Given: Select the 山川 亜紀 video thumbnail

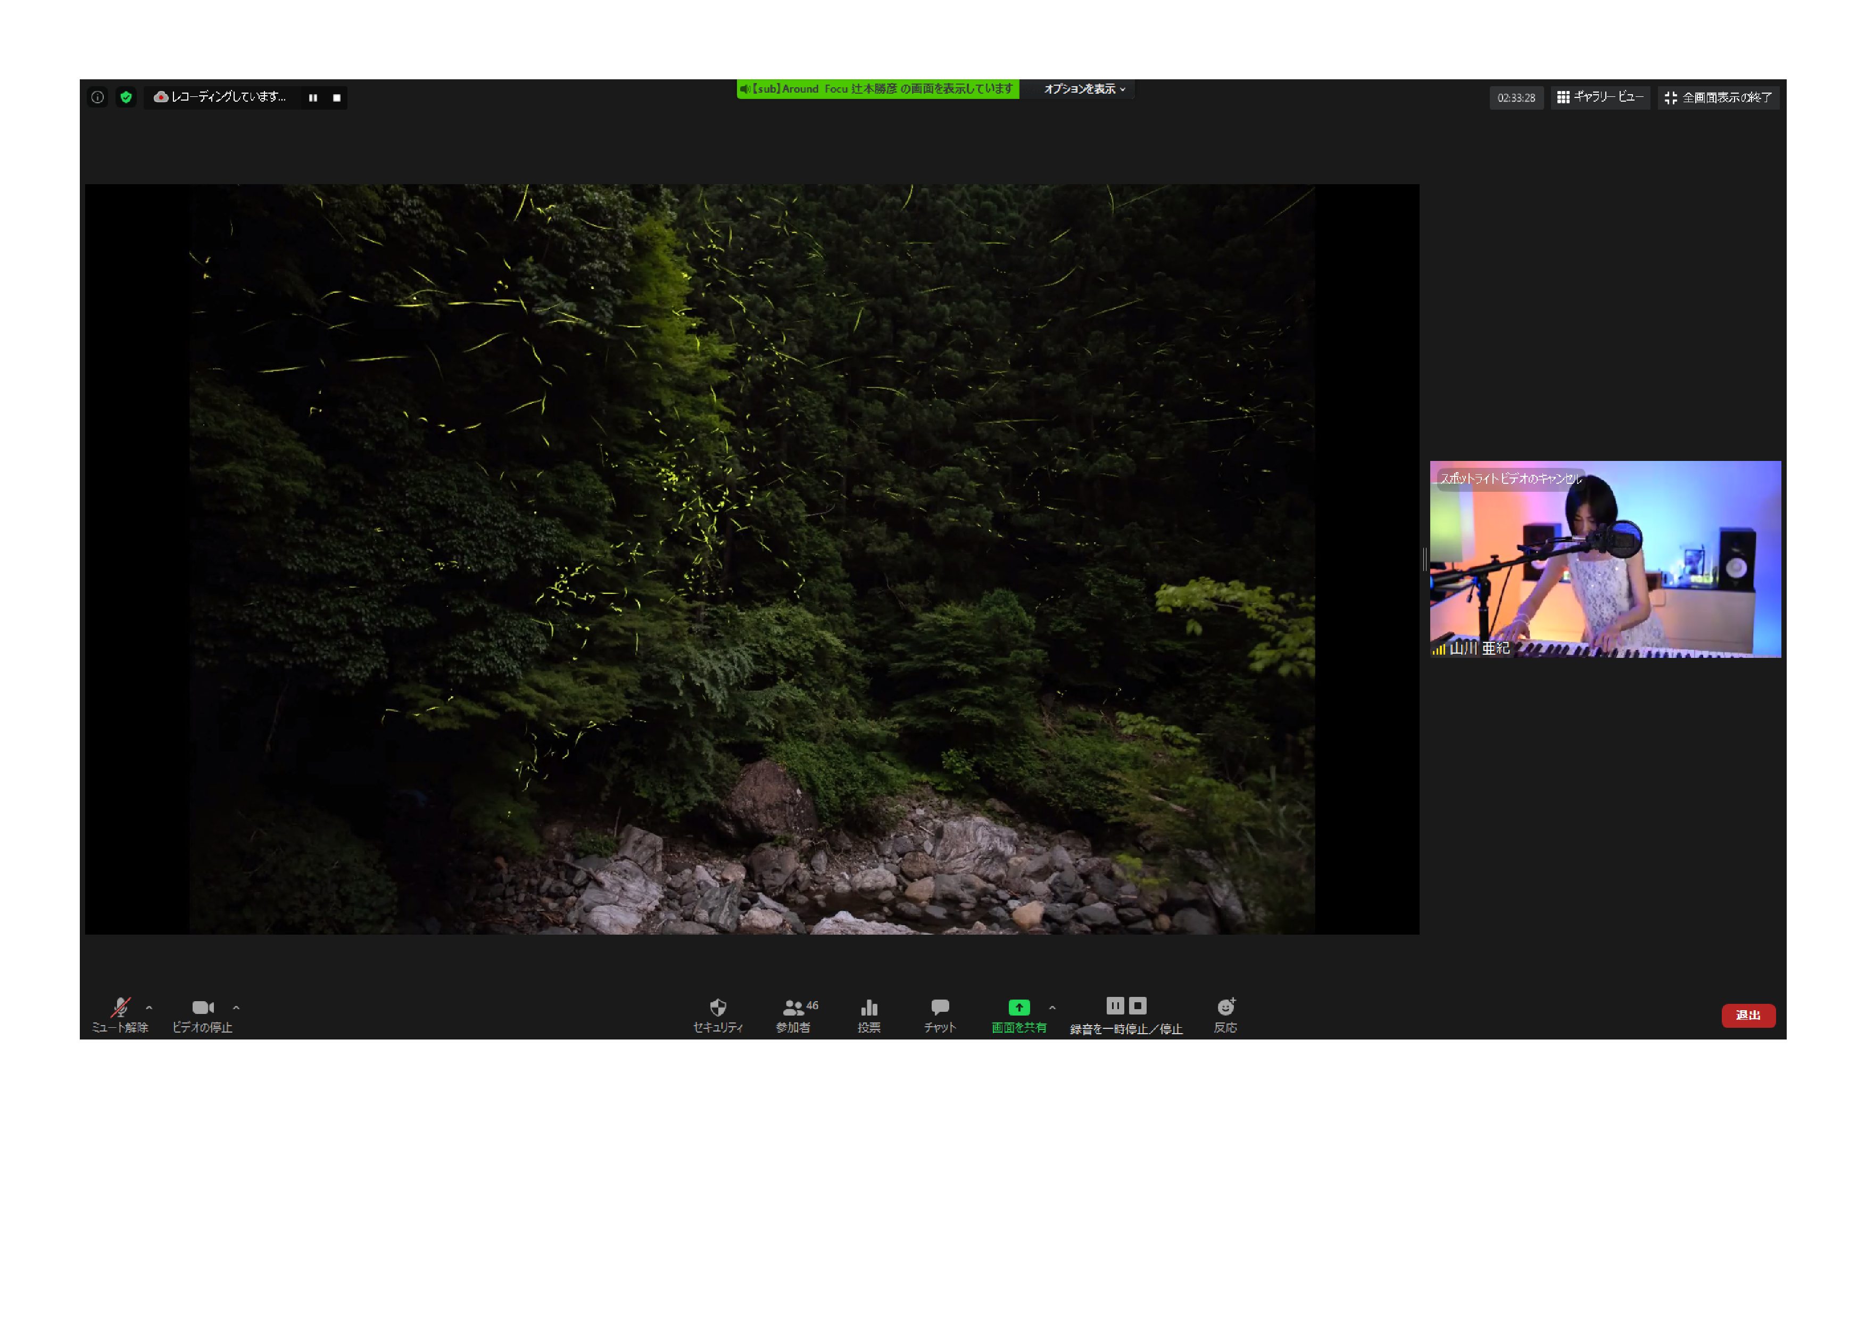Looking at the screenshot, I should [x=1605, y=559].
